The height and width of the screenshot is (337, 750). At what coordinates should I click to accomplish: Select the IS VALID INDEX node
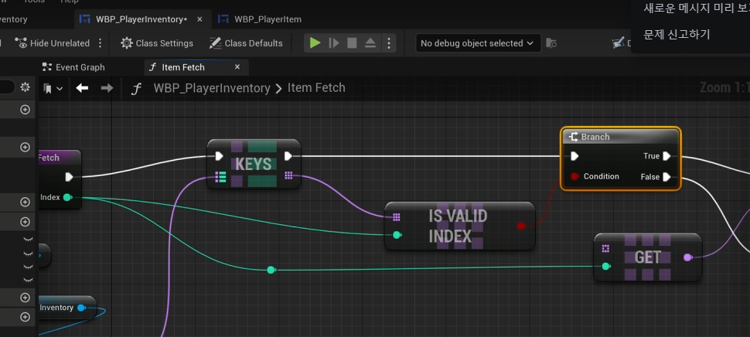(x=459, y=226)
